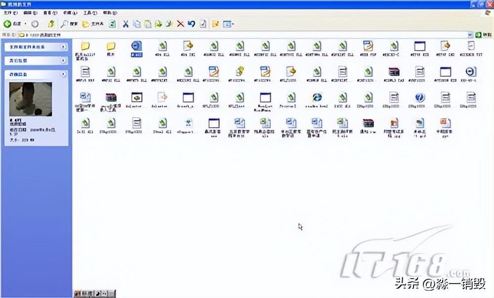Go up one folder level
This screenshot has width=494, height=298.
pyautogui.click(x=51, y=24)
